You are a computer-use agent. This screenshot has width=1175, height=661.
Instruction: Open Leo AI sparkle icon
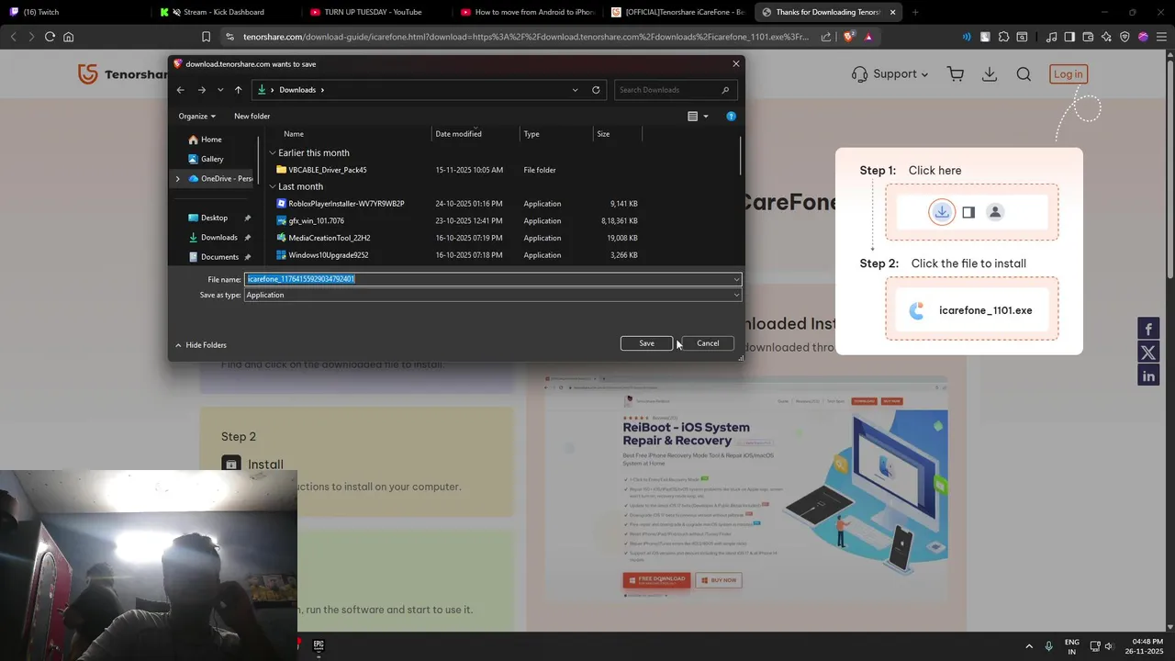pos(1106,37)
